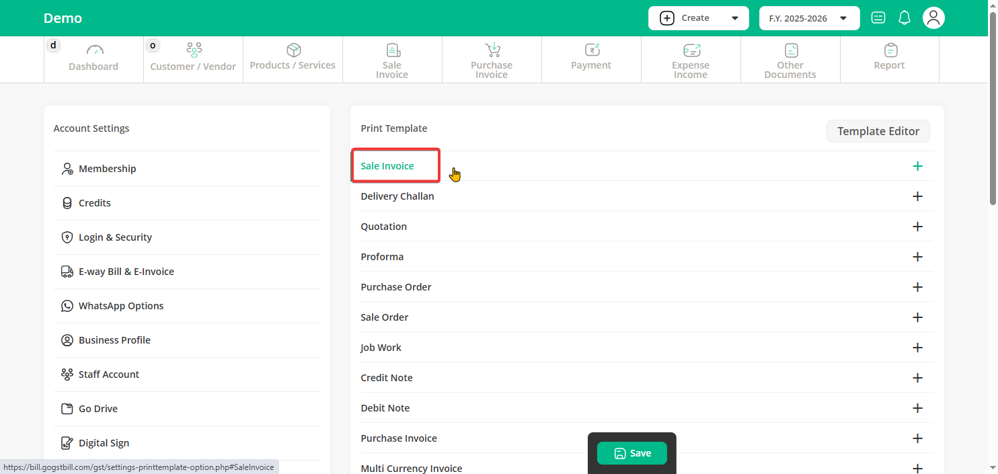Viewport: 998px width, 474px height.
Task: Open the Customer / Vendor section
Action: click(193, 58)
